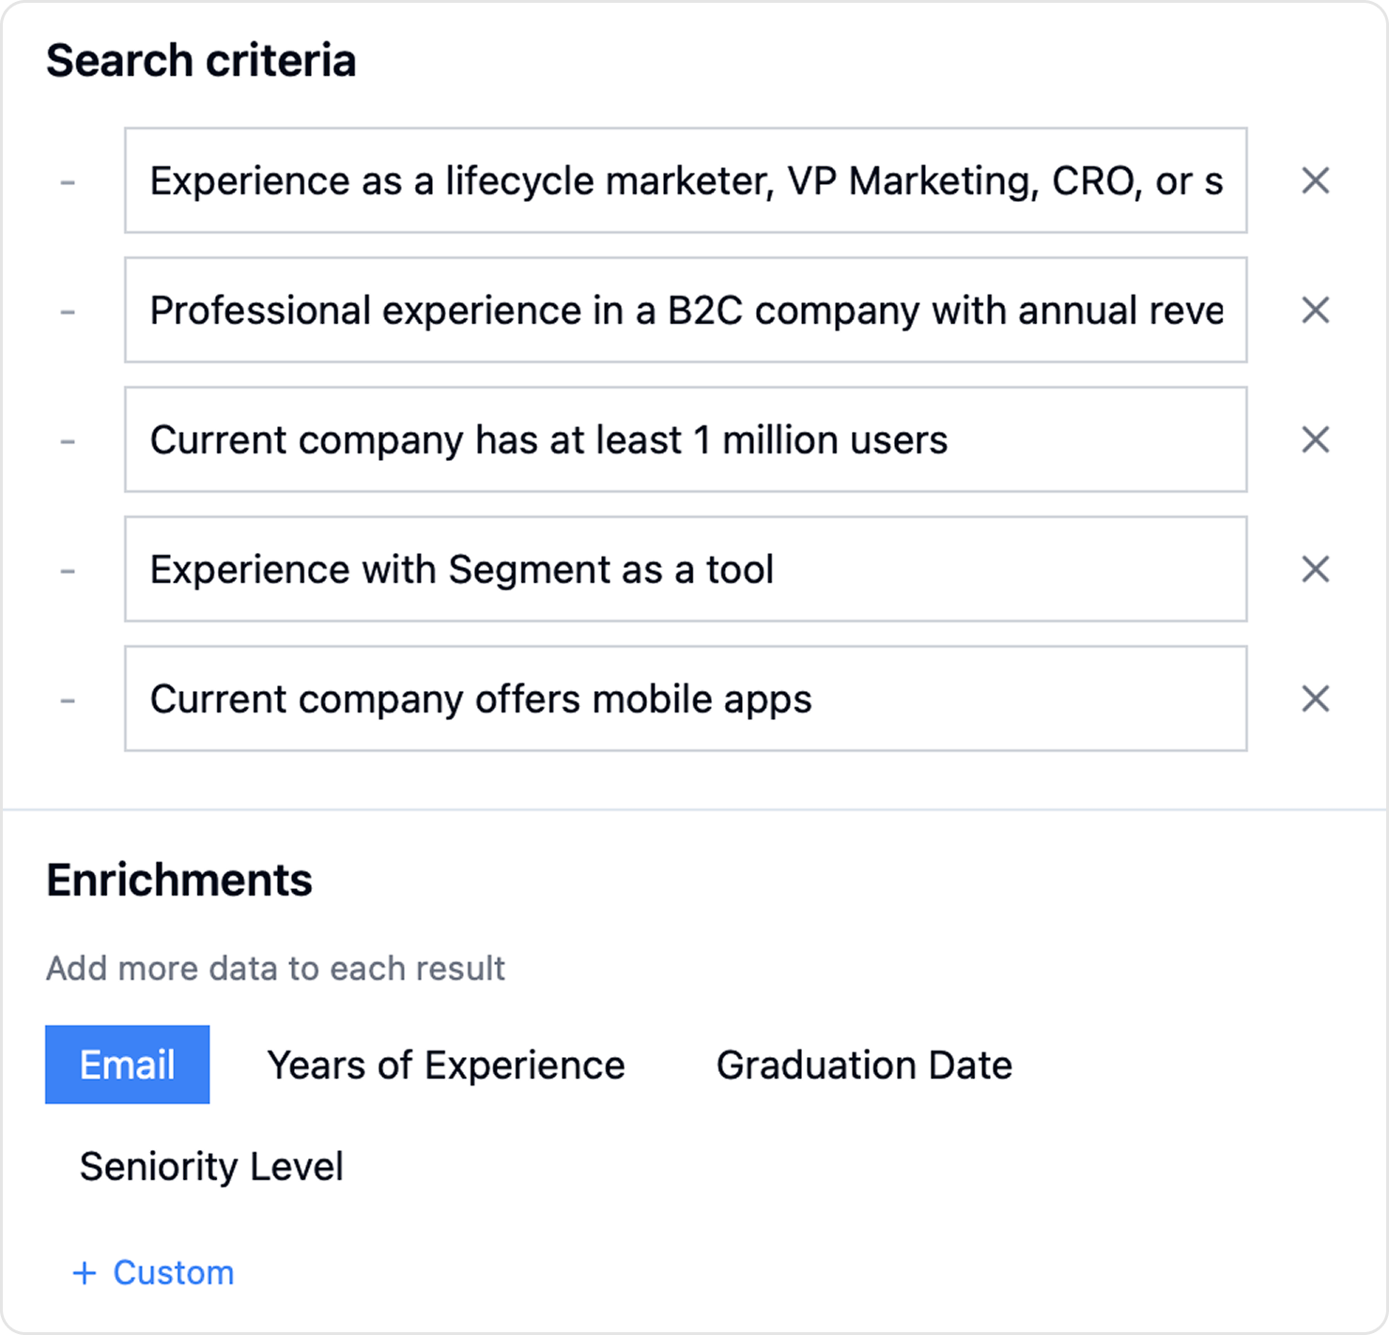
Task: Click dash handle beside lifecycle marketer criterion
Action: [68, 181]
